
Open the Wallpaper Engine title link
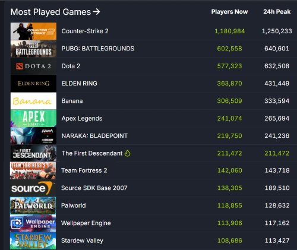coord(86,223)
